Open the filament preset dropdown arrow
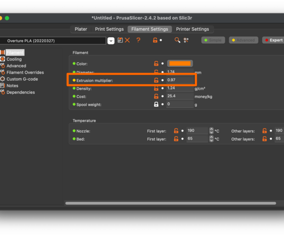The width and height of the screenshot is (284, 236). click(111, 41)
